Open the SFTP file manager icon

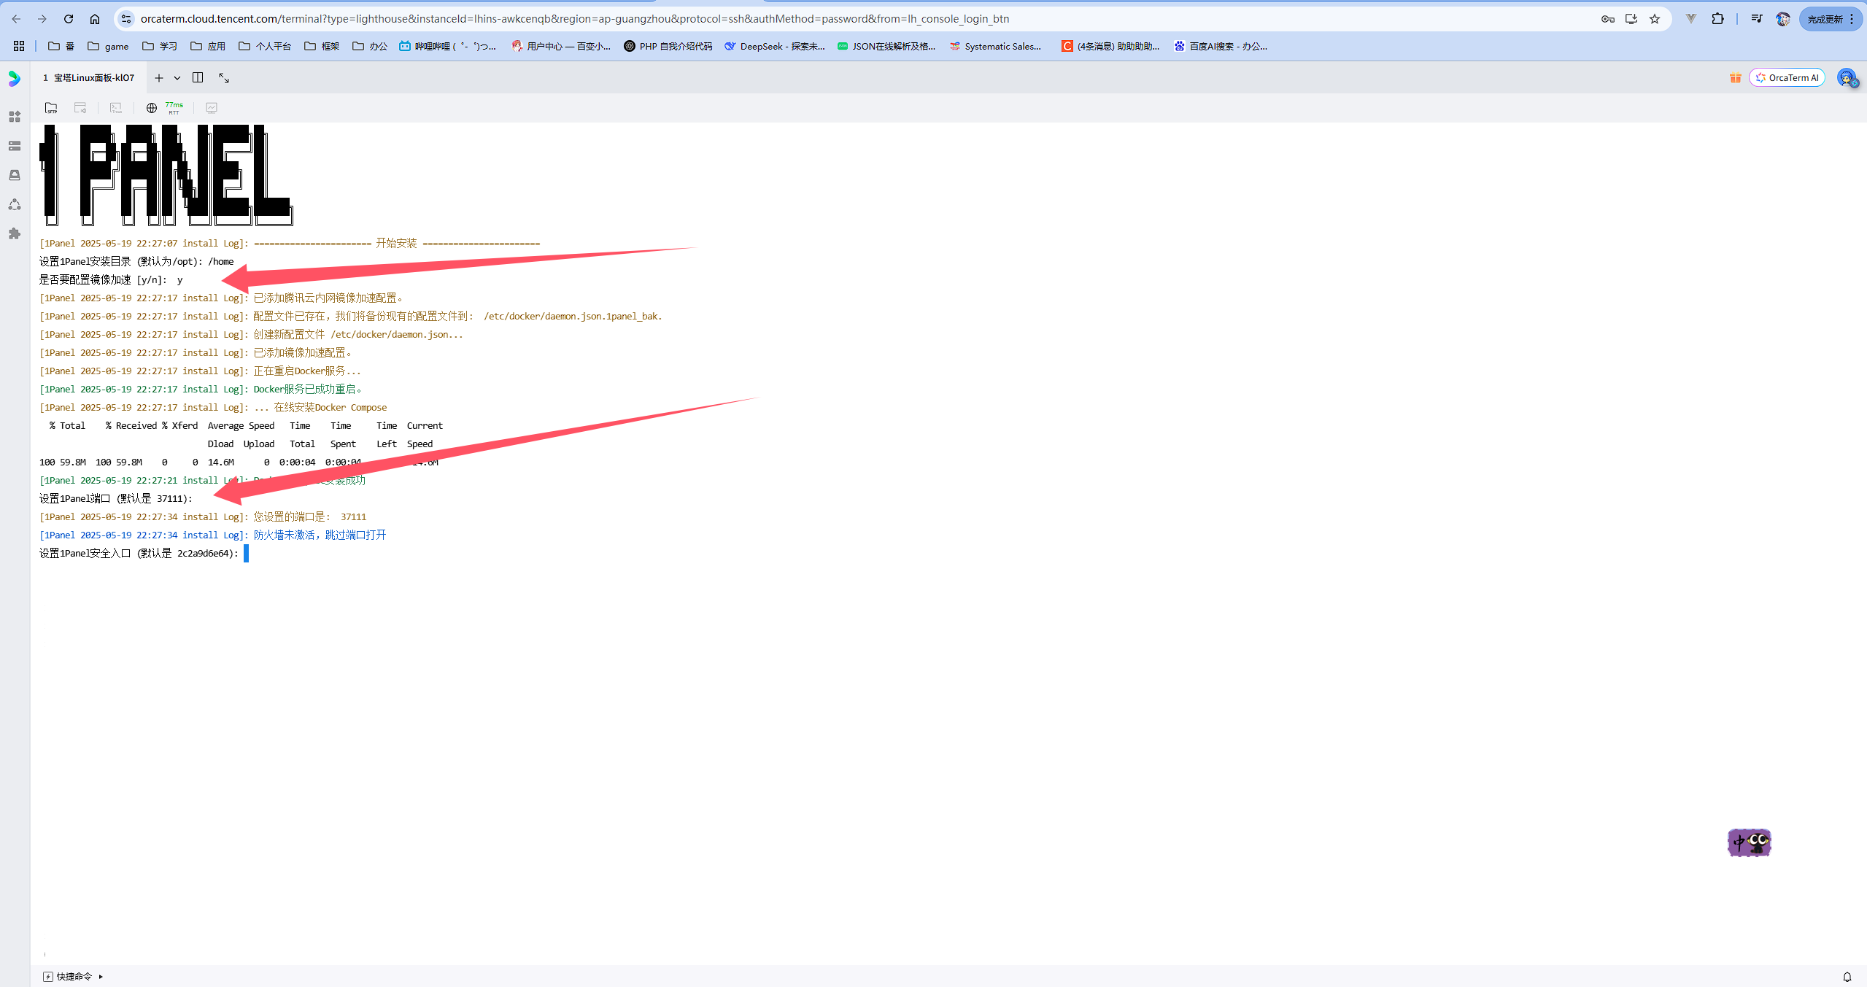(x=51, y=108)
